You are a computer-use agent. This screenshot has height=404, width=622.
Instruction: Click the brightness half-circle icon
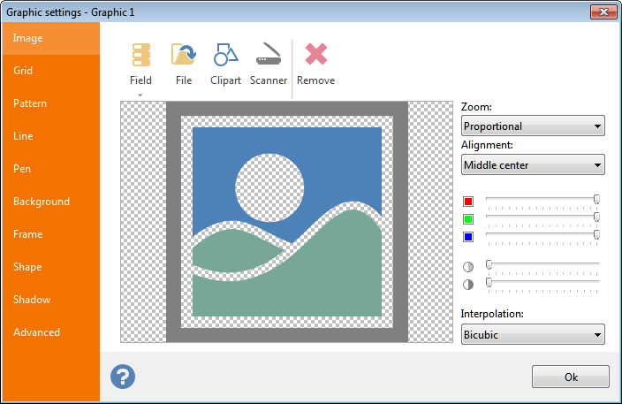click(x=468, y=267)
